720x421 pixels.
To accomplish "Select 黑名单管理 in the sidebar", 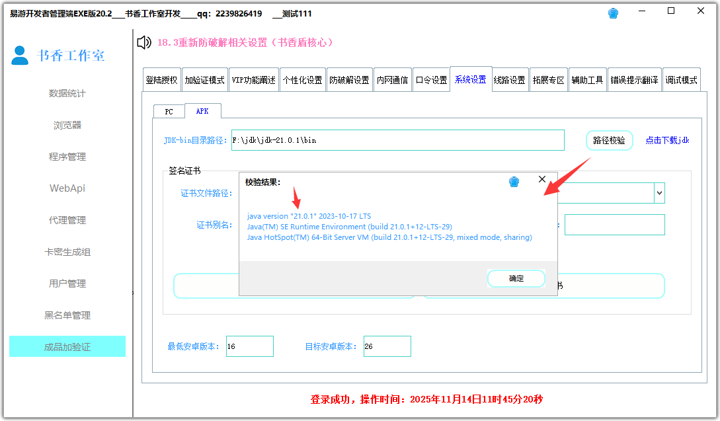I will pyautogui.click(x=67, y=315).
